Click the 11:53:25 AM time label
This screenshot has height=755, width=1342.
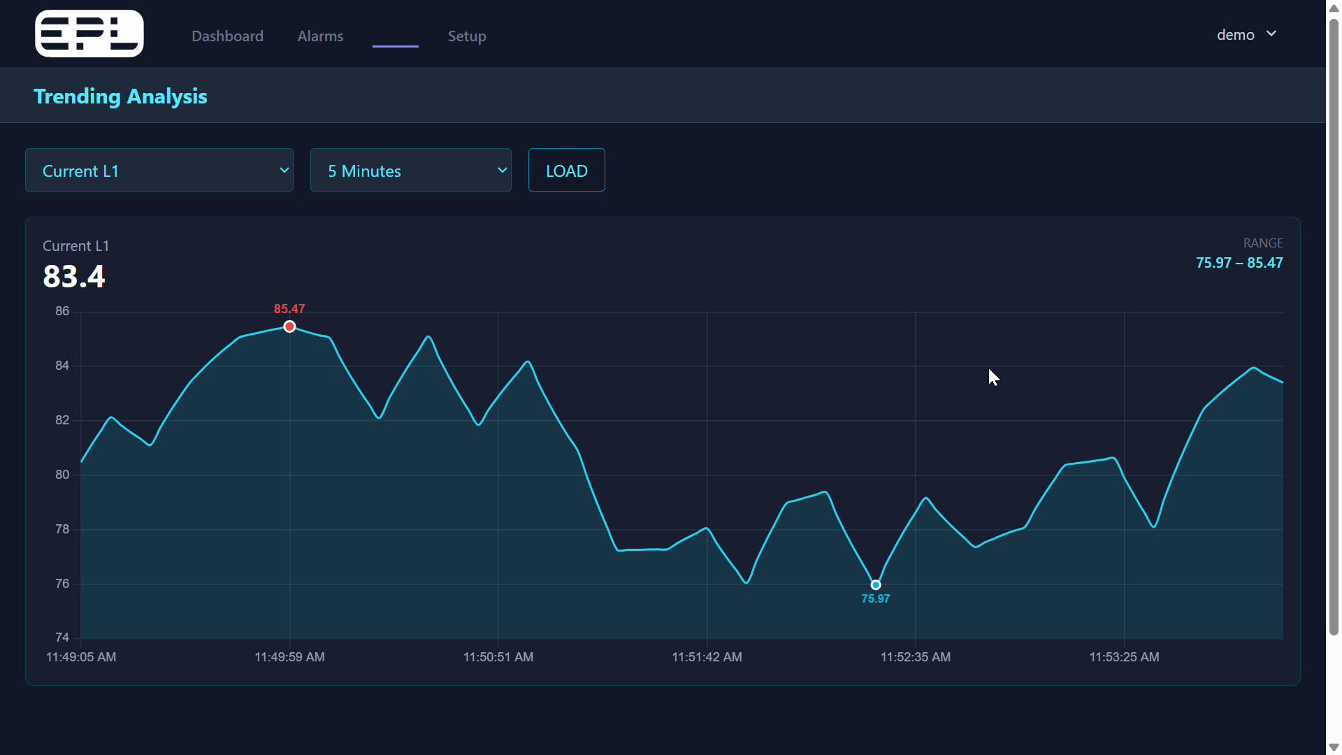[1124, 657]
